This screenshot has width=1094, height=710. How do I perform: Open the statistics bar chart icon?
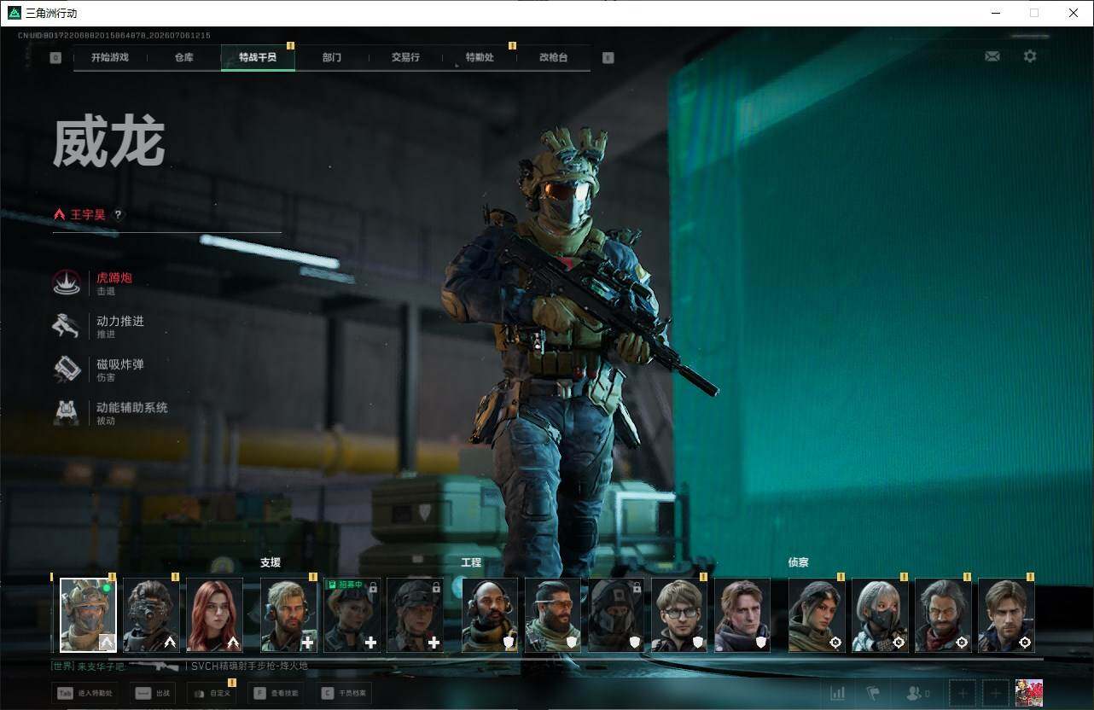(x=838, y=693)
